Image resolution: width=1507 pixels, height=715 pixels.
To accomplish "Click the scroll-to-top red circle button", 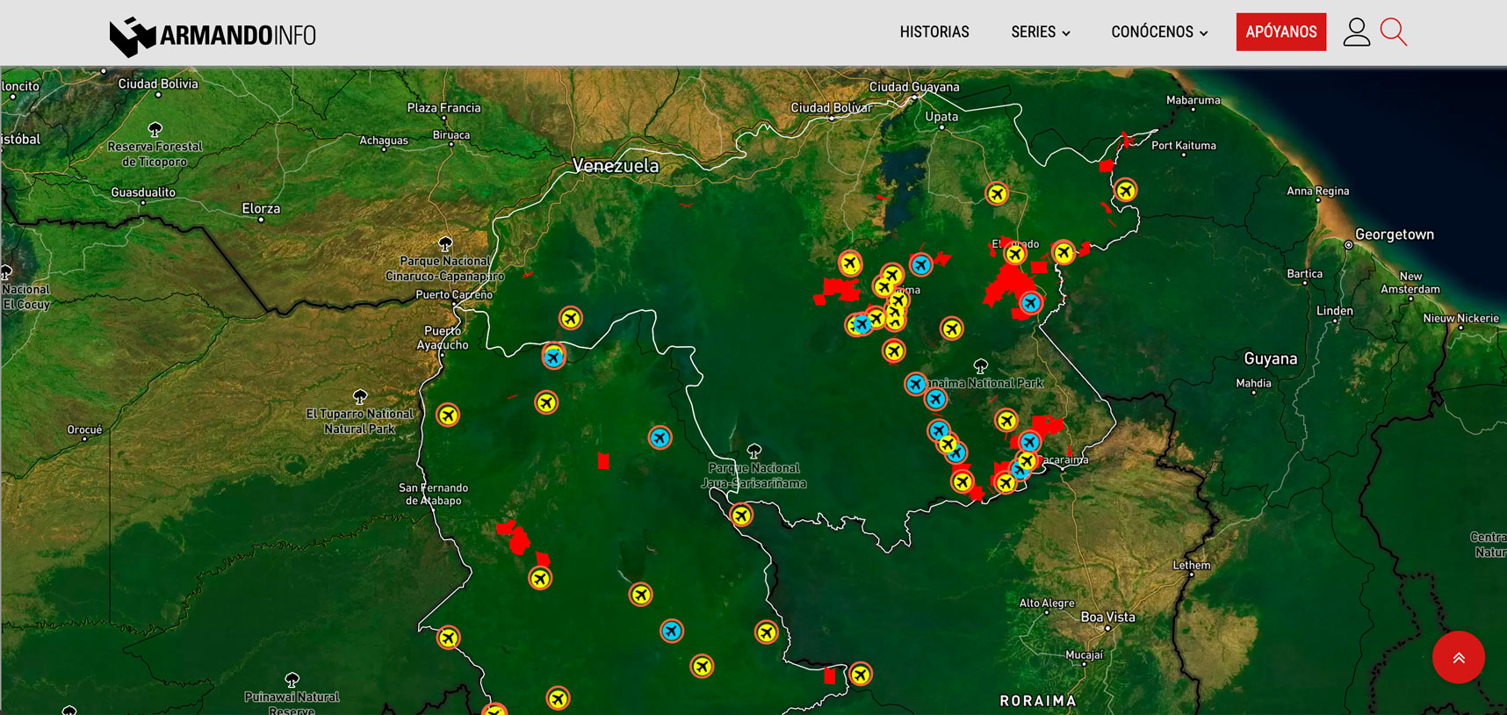I will point(1458,657).
